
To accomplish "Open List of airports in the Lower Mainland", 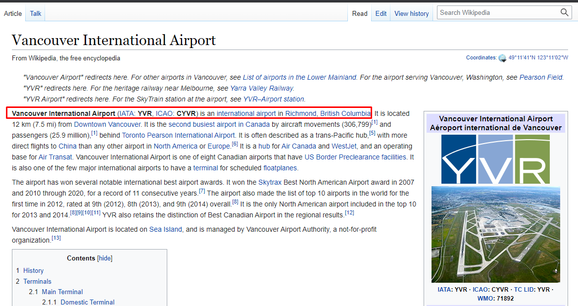I will click(299, 77).
